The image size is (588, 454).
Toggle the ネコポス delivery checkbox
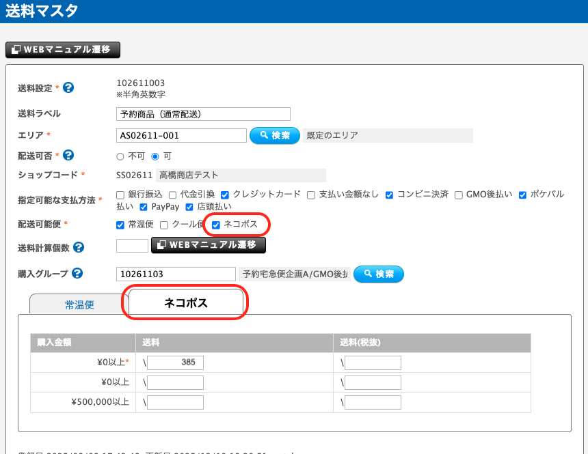click(x=216, y=225)
